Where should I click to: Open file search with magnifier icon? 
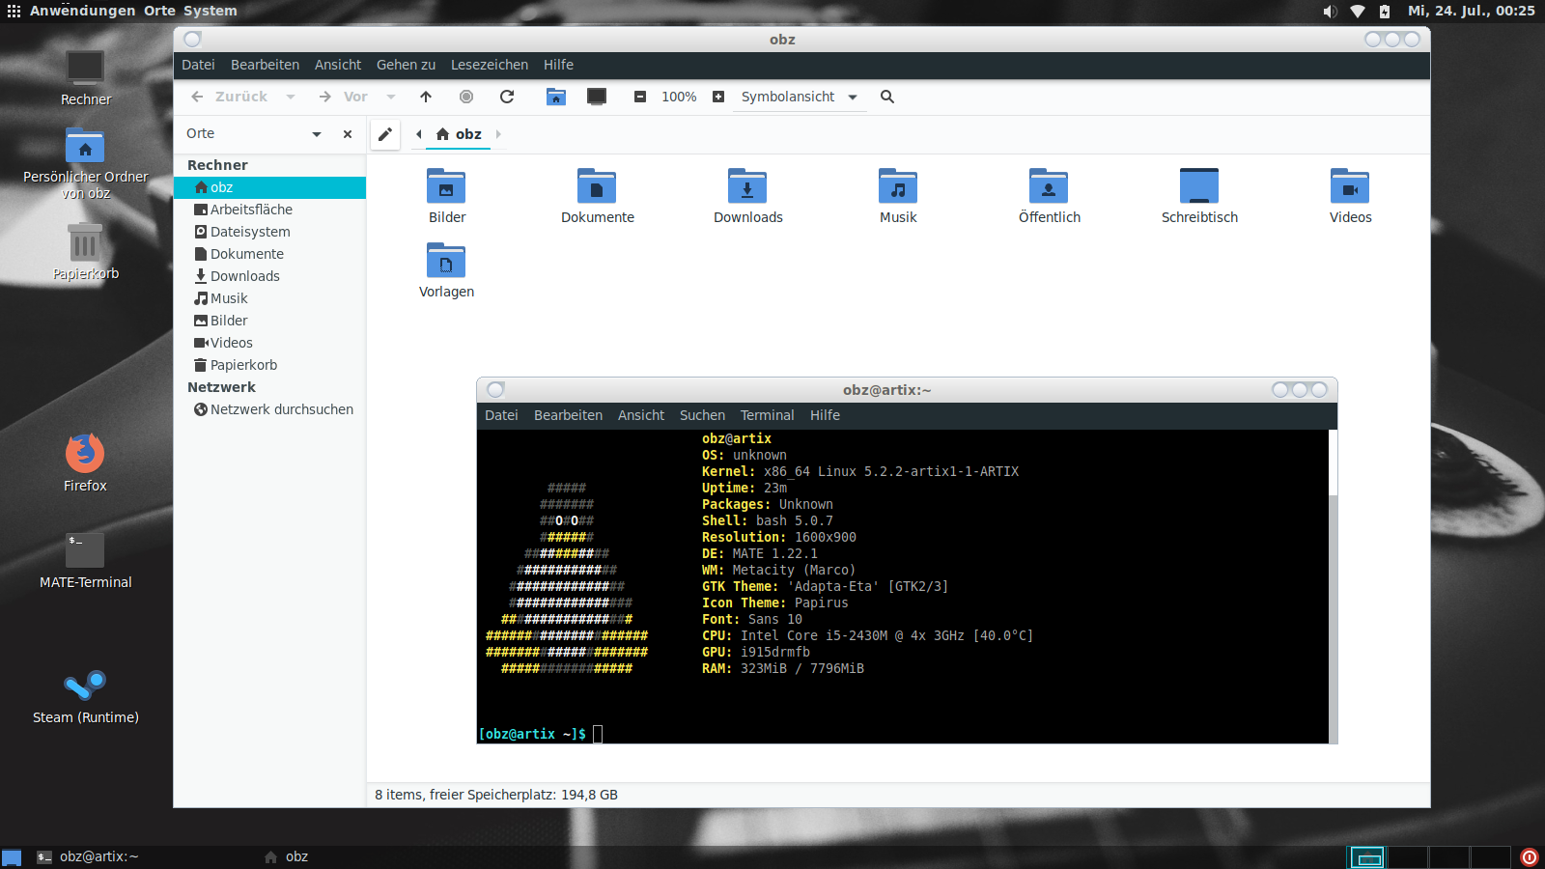click(887, 97)
